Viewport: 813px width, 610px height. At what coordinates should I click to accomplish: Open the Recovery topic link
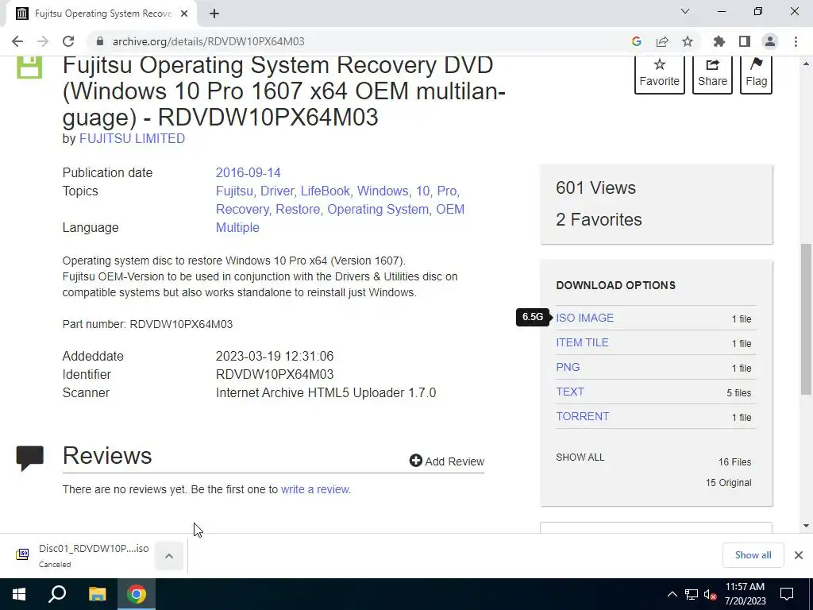(x=241, y=209)
